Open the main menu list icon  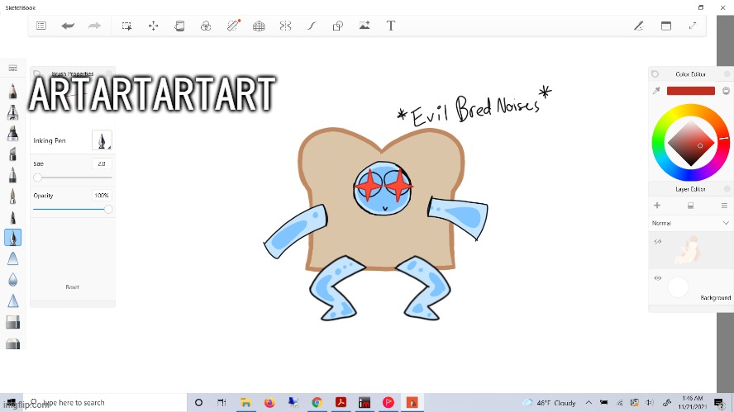tap(41, 26)
